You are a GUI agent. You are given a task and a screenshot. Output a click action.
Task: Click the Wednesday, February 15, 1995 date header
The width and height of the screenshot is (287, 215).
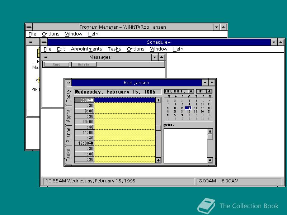pos(118,92)
